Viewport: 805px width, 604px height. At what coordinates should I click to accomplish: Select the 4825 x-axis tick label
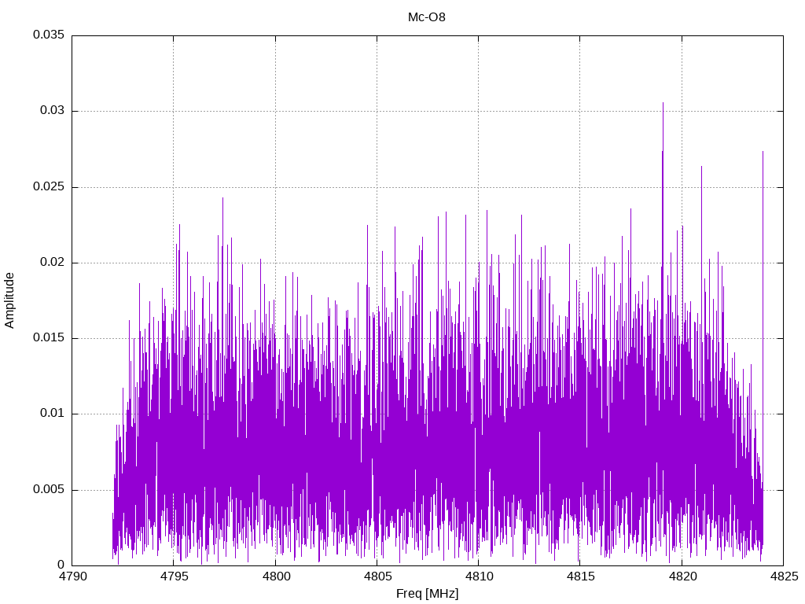(x=782, y=577)
